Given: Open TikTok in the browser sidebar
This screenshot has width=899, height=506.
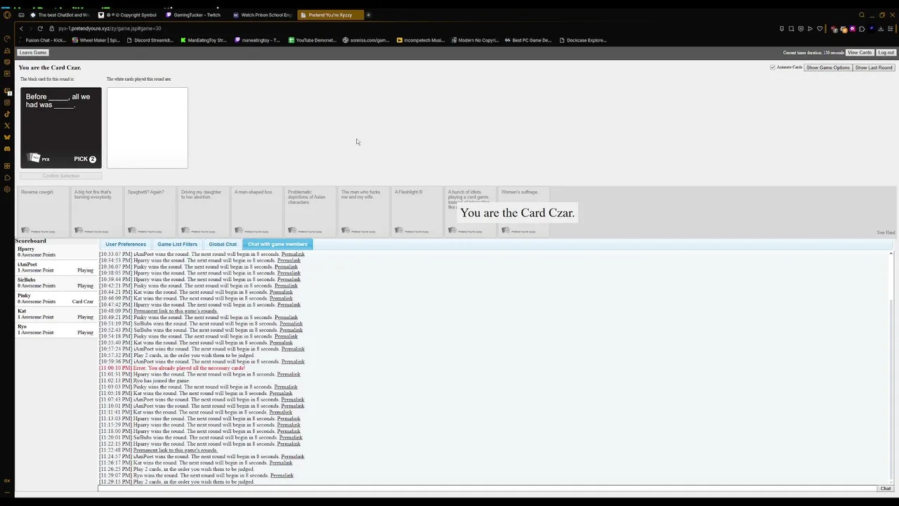Looking at the screenshot, I should coord(7,114).
